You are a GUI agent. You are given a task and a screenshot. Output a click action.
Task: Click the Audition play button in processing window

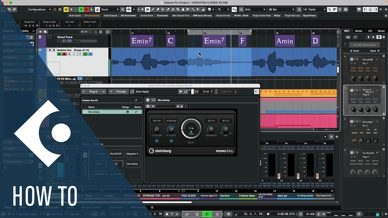[181, 91]
